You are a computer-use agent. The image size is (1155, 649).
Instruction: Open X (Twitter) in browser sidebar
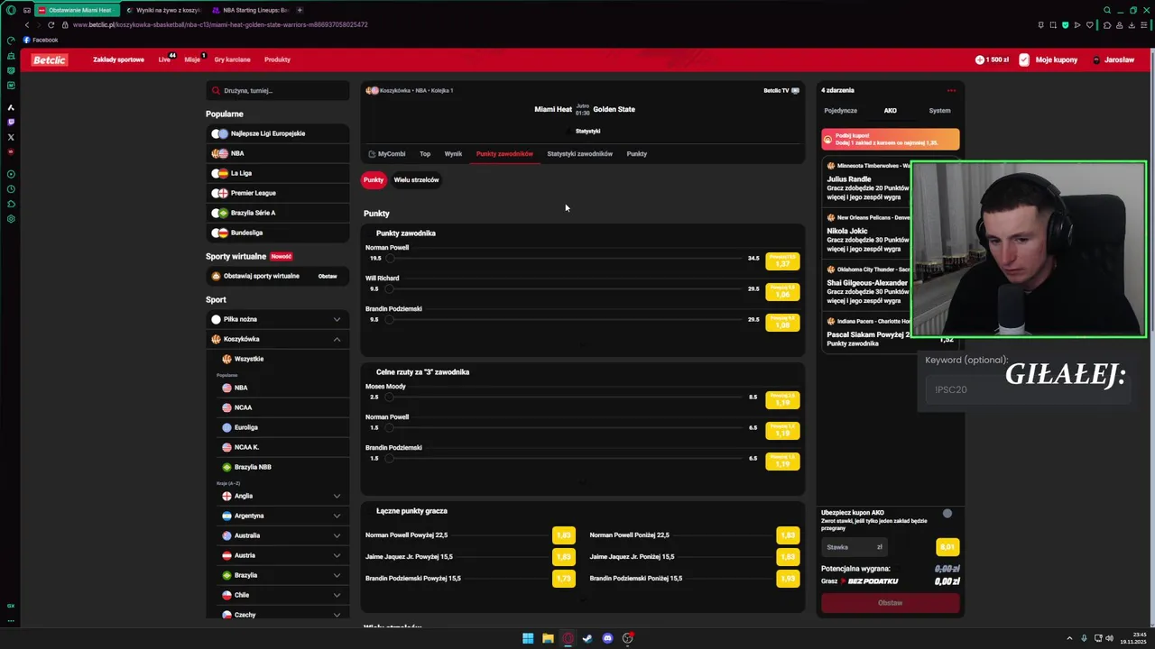coord(11,137)
